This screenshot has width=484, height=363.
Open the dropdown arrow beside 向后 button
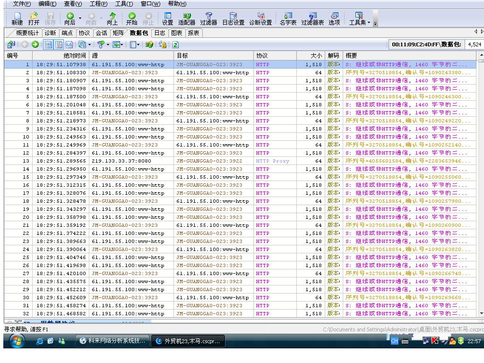80,19
